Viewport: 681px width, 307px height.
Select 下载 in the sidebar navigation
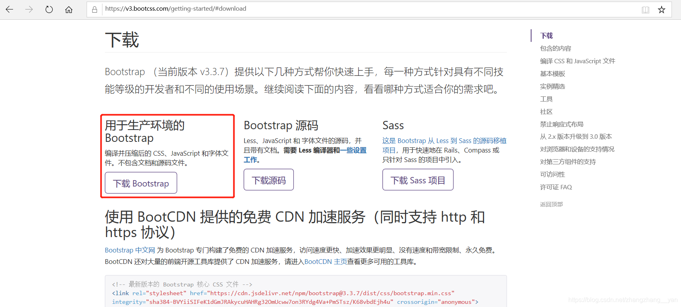click(x=546, y=36)
